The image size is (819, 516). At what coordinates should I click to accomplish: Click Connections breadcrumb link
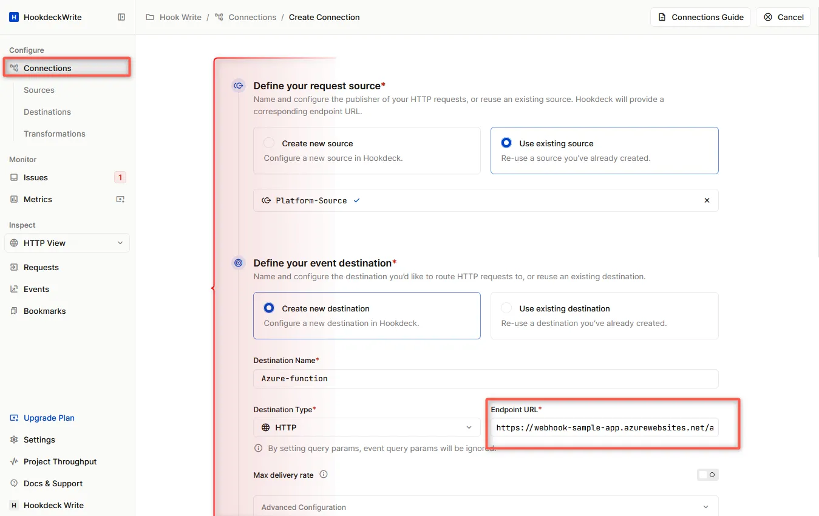(253, 17)
